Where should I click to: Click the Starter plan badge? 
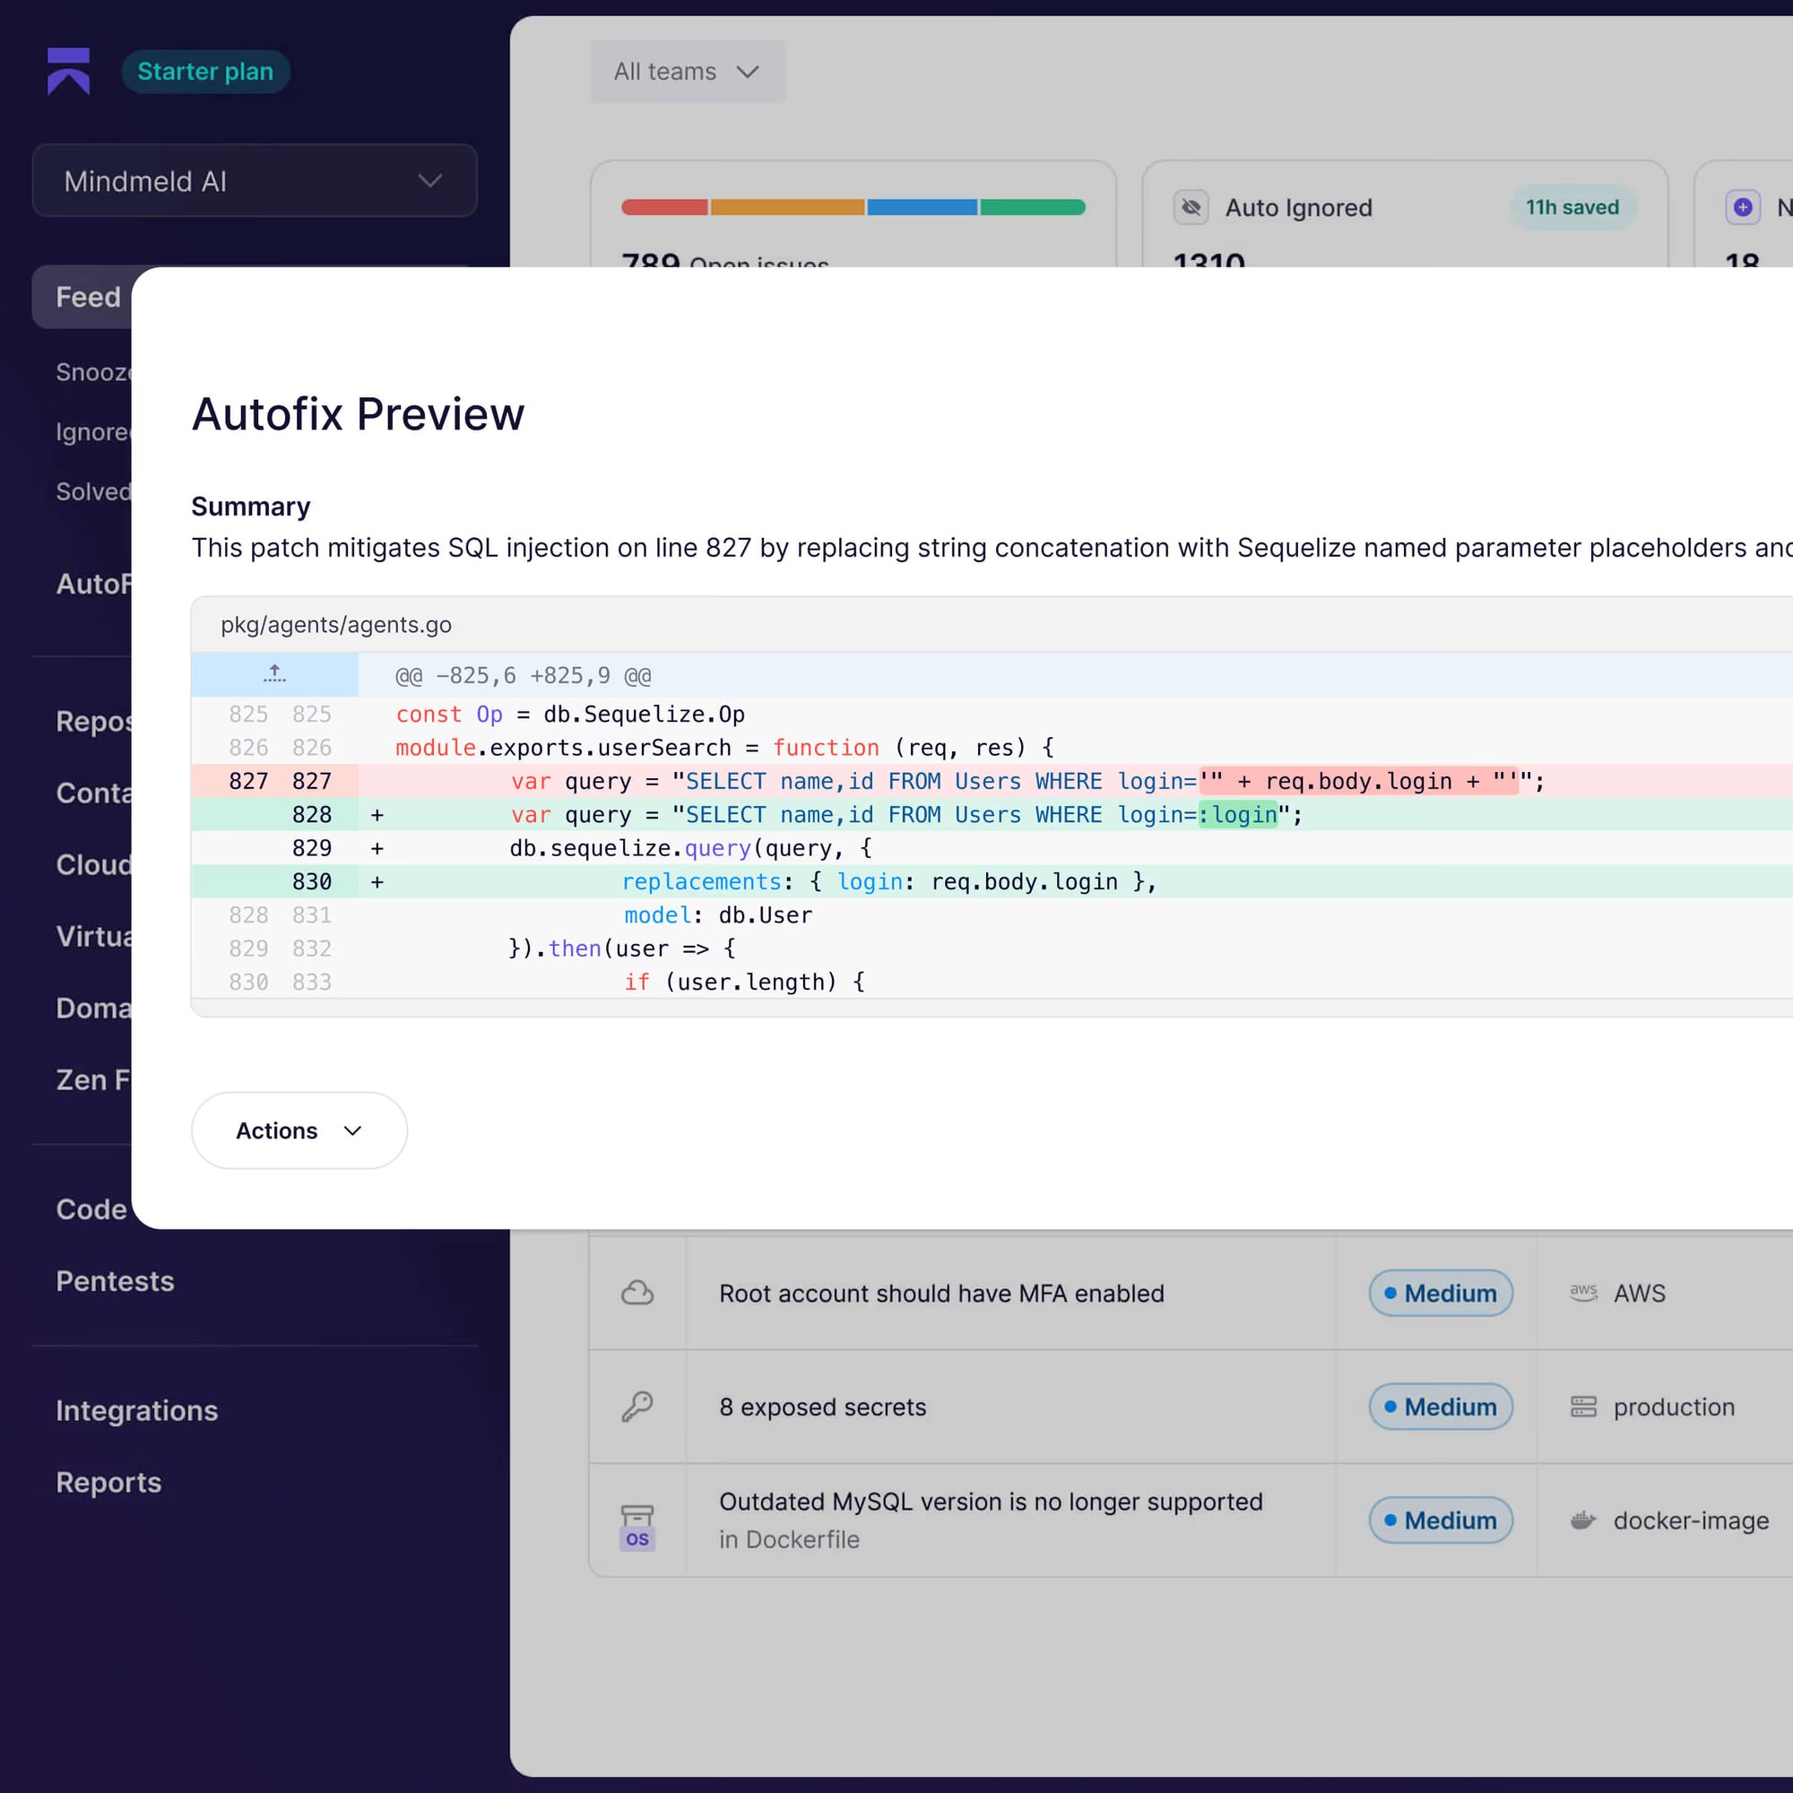click(x=205, y=72)
